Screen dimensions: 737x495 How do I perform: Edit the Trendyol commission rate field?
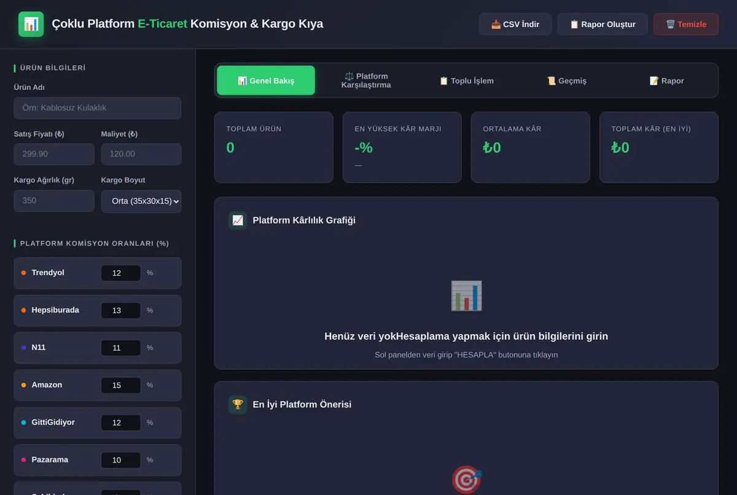(x=121, y=273)
